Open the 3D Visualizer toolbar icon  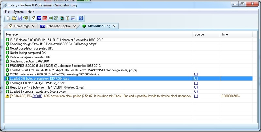(51, 18)
